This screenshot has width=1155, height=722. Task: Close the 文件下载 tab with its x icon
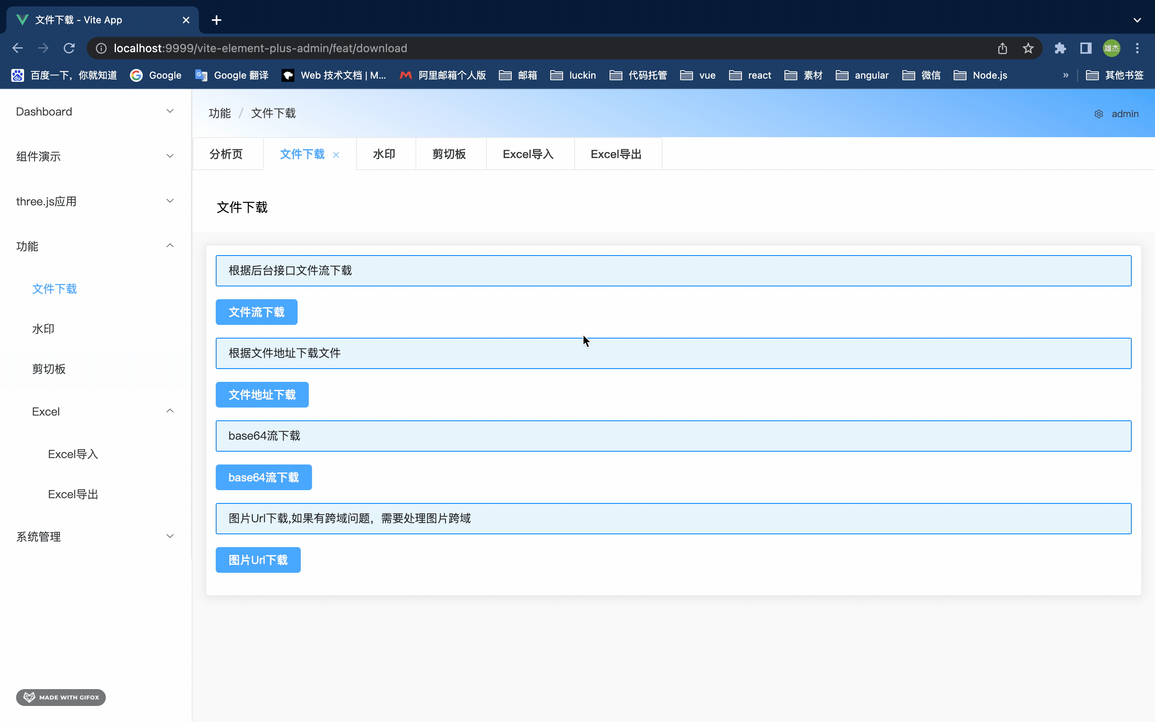coord(336,155)
